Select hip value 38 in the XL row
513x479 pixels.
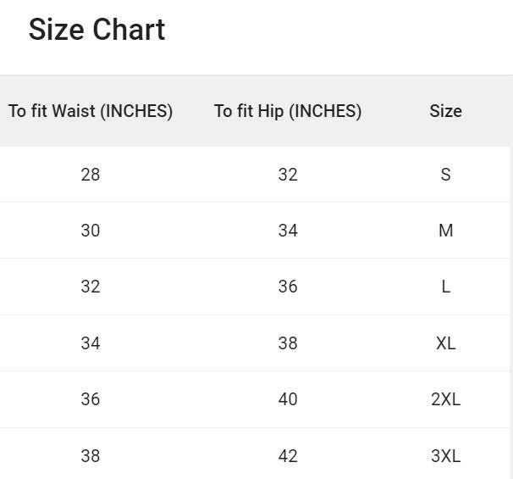tap(288, 343)
